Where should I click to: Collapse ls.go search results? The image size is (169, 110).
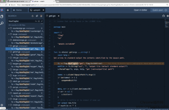[x=9, y=75]
